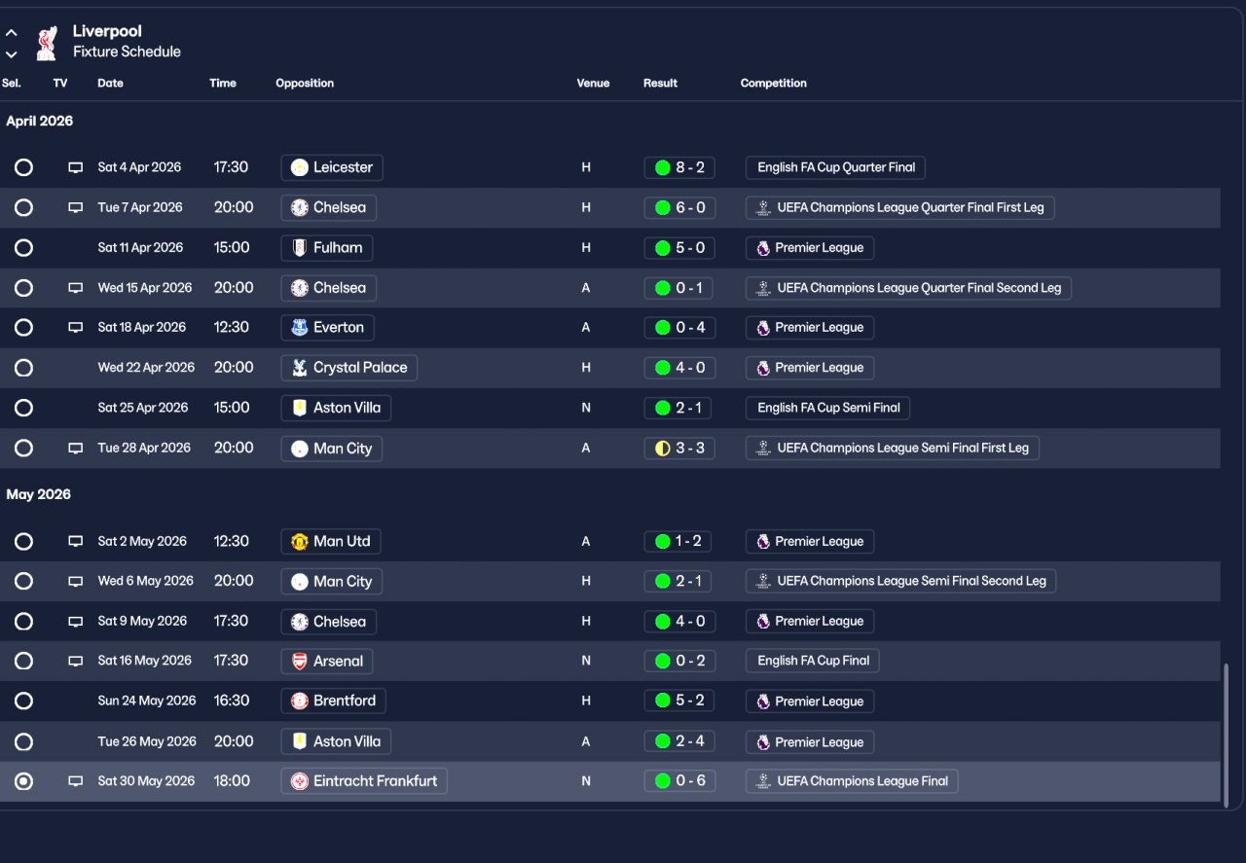Select the radio button for Brentford fixture
This screenshot has width=1246, height=863.
click(23, 701)
